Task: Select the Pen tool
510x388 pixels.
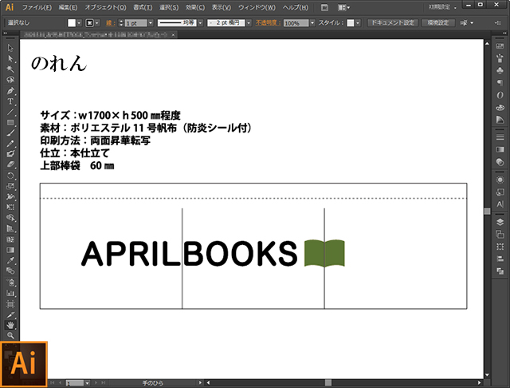Action: (10, 90)
